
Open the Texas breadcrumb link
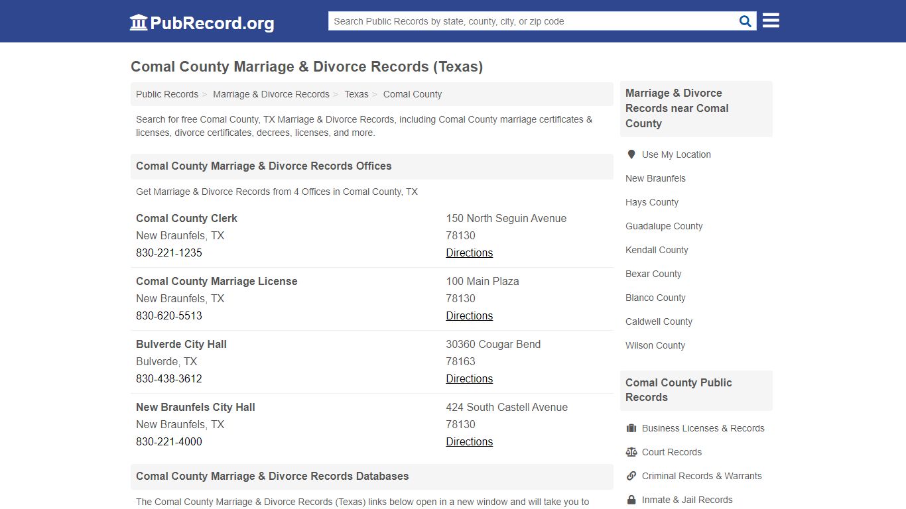coord(356,94)
